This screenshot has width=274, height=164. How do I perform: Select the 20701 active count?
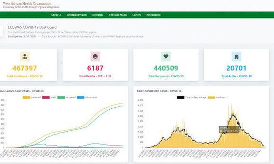pos(236,68)
